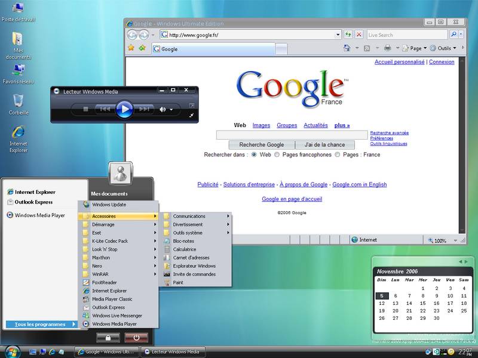Stop playback in Windows Media Player
Screen dimensions: 478x358
pos(85,109)
